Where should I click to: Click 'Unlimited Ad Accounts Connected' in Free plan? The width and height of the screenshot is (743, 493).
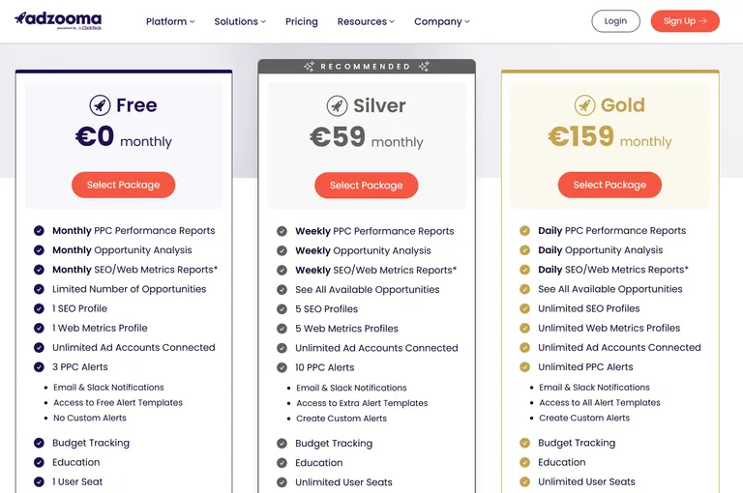pyautogui.click(x=134, y=348)
